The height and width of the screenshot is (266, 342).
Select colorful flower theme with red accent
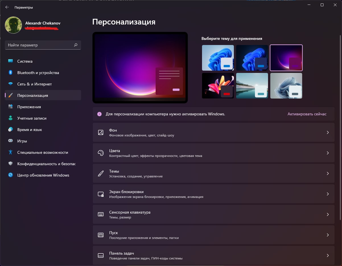218,86
